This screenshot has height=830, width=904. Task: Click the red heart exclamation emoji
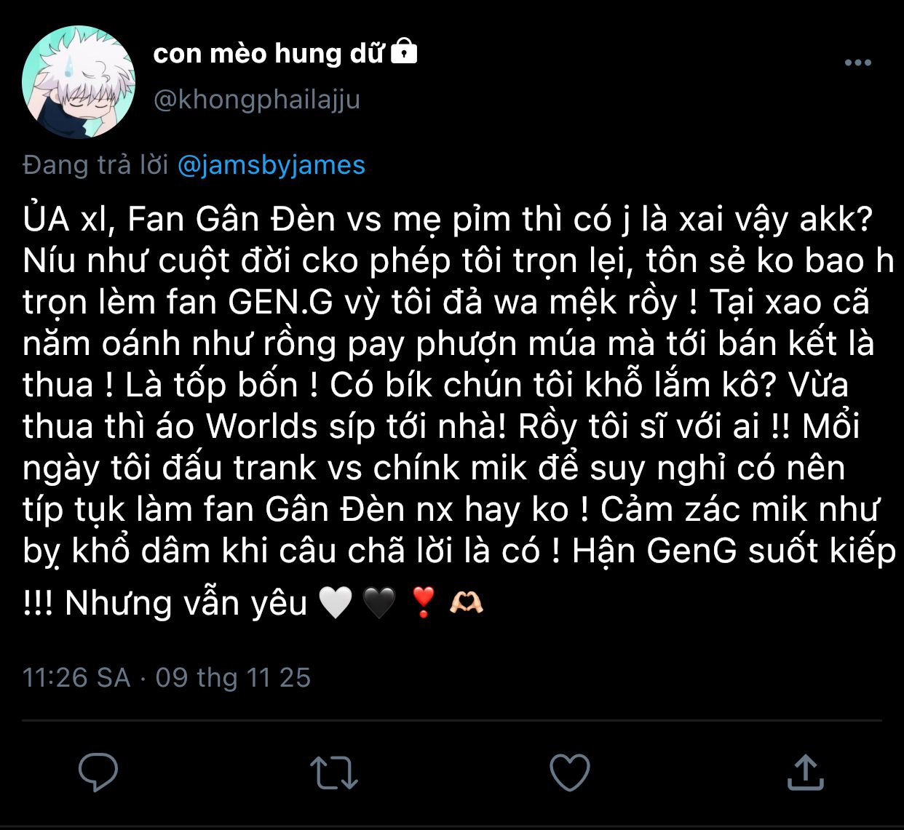[x=423, y=603]
